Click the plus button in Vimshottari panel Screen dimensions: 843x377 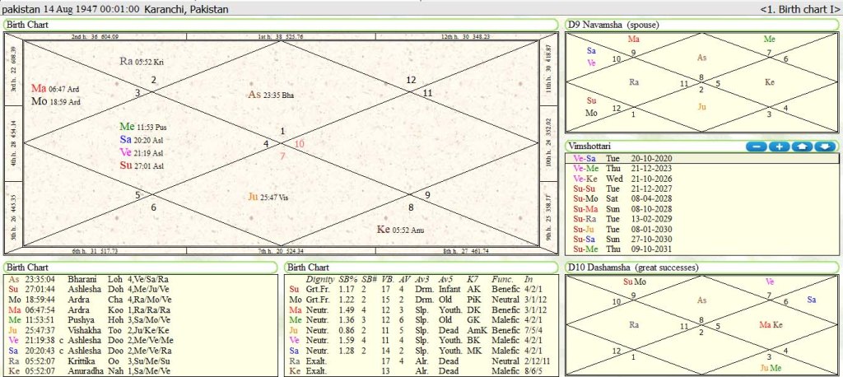778,147
